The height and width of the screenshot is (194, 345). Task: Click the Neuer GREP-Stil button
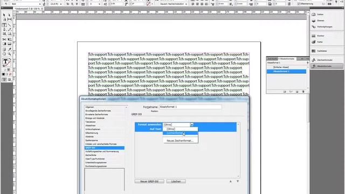tap(149, 182)
